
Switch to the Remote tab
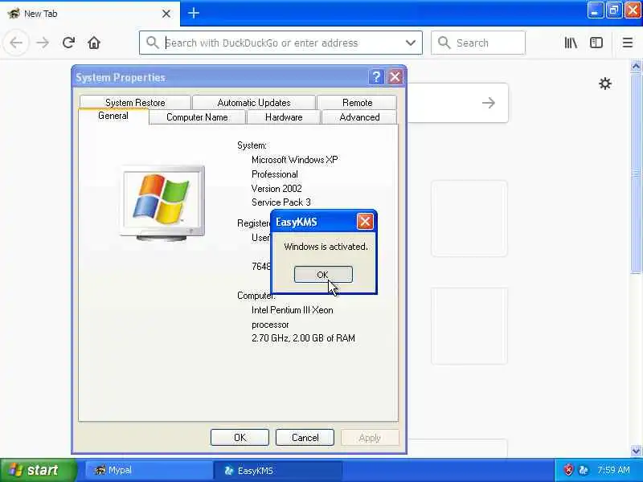(357, 103)
